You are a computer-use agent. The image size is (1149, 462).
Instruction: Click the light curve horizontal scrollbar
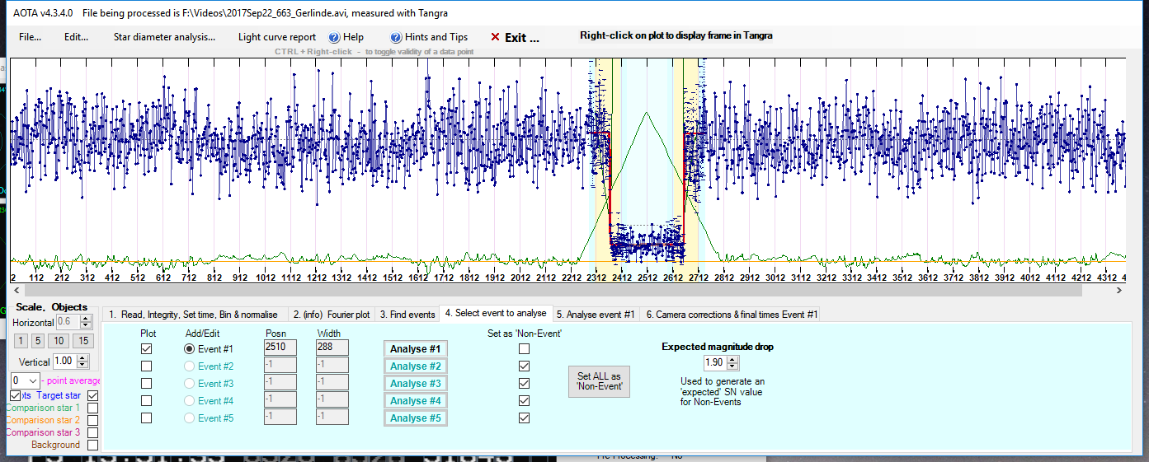[567, 291]
